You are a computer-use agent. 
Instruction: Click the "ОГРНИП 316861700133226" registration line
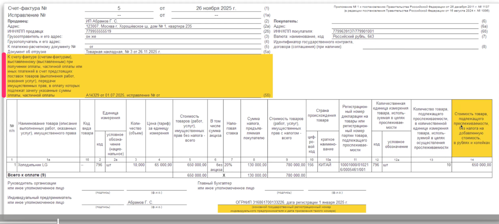tap(291, 202)
